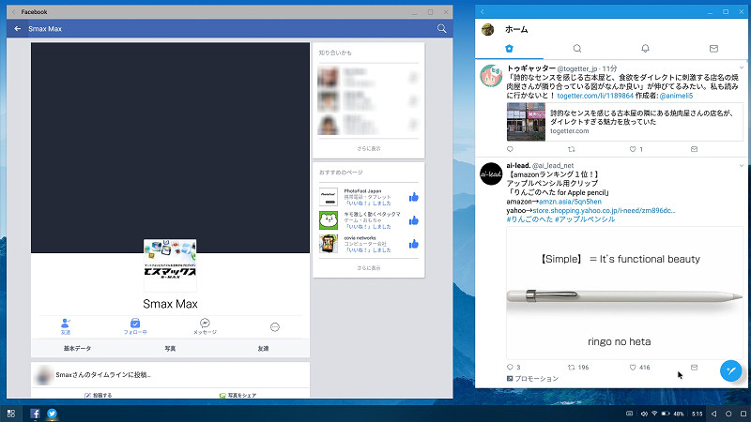
Task: Like the Togetter tweet heart
Action: point(633,149)
